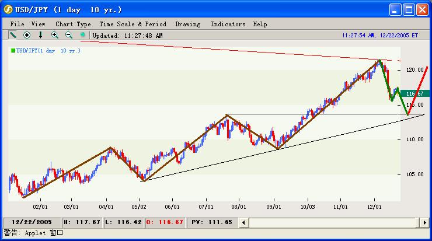432x241 pixels.
Task: Open the Chart Type menu
Action: pyautogui.click(x=73, y=25)
